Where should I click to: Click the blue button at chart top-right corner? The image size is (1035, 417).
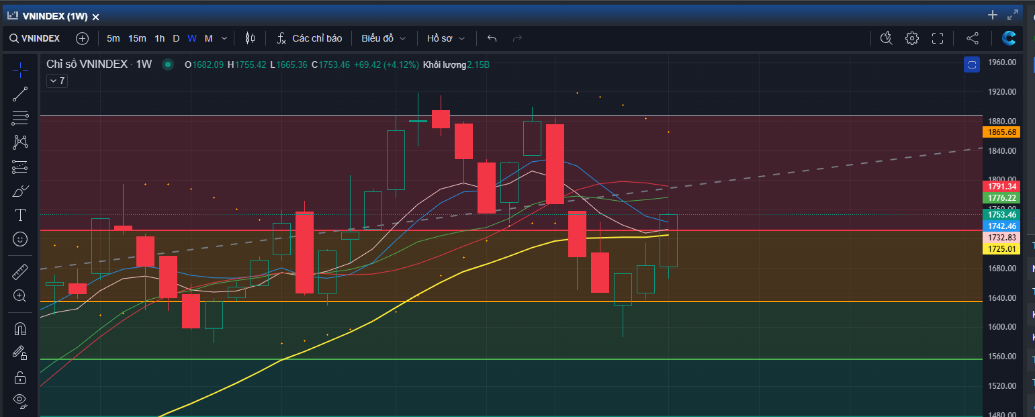[971, 64]
